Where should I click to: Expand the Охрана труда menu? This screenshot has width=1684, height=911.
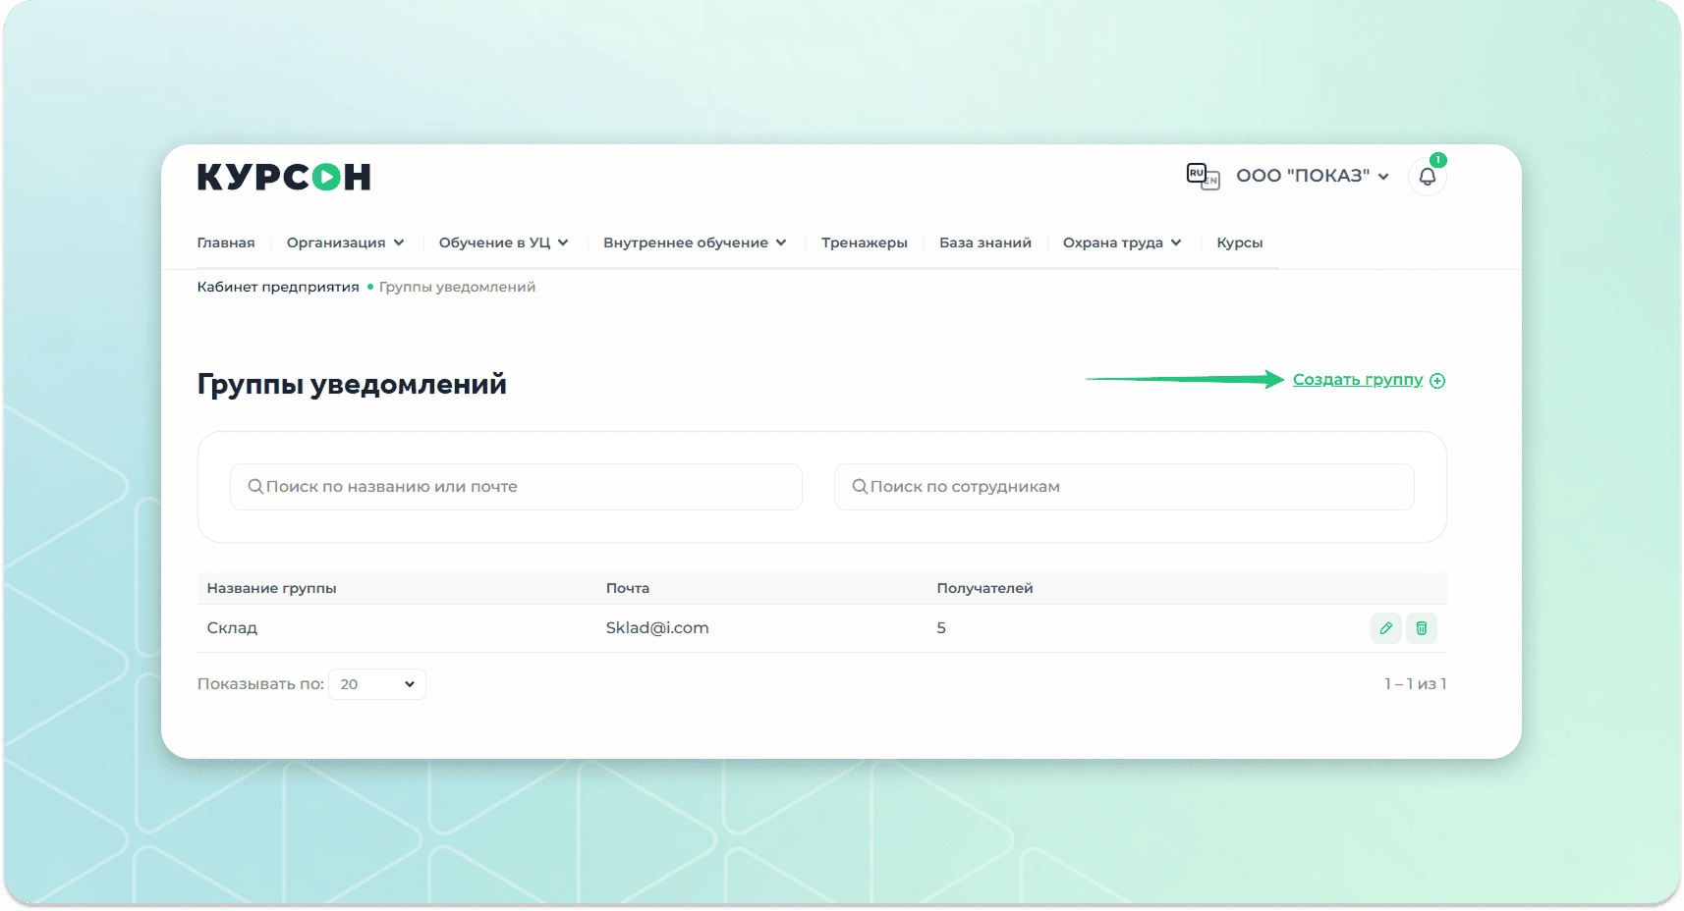(1122, 242)
